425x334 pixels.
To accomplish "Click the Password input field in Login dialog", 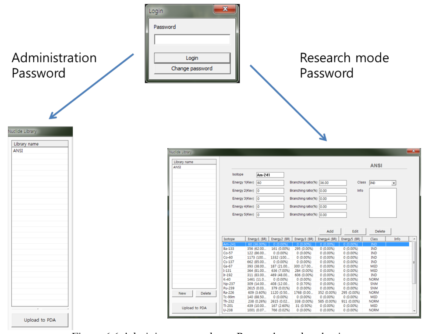I will (192, 39).
